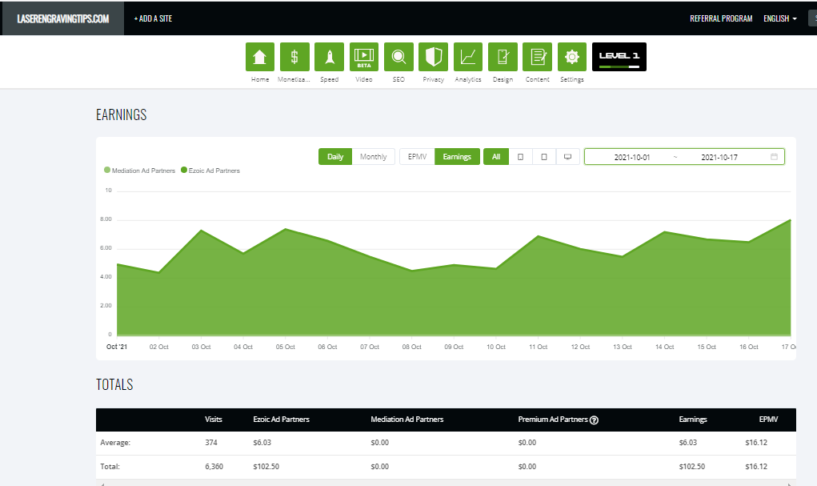The height and width of the screenshot is (486, 817).
Task: Click the Level 1 badge
Action: pyautogui.click(x=619, y=57)
